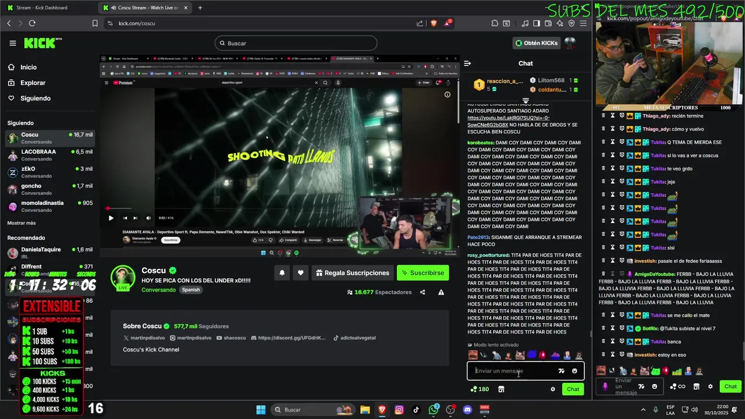Report the stream with warning icon
This screenshot has height=419, width=745.
tap(441, 292)
